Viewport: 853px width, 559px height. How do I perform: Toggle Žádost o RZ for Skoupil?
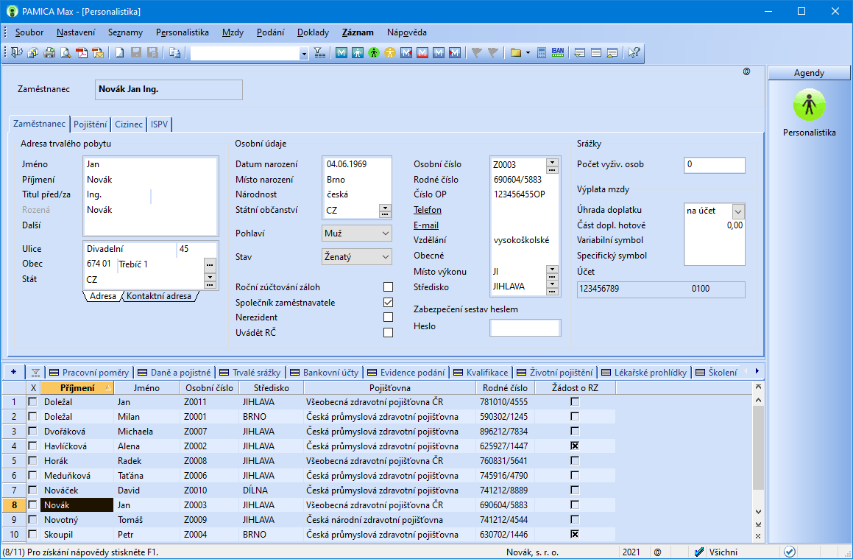575,534
